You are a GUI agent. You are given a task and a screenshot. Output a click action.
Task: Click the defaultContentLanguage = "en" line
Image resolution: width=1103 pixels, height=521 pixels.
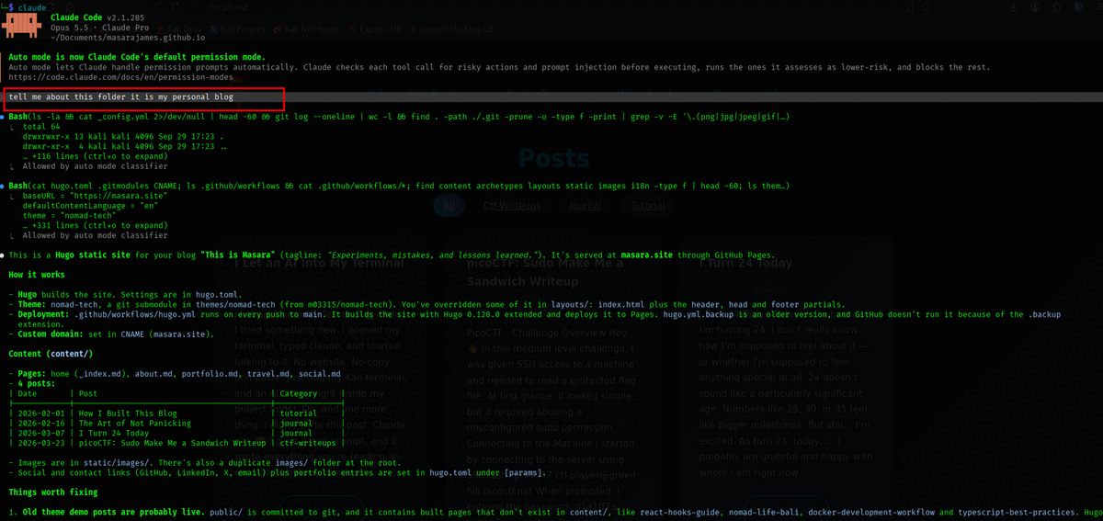[x=90, y=206]
